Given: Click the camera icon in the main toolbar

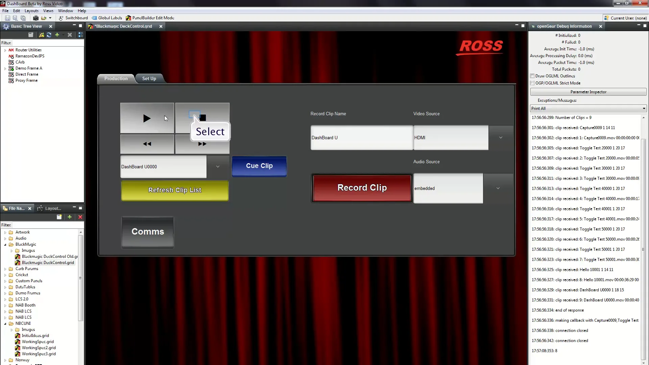Looking at the screenshot, I should tap(36, 18).
